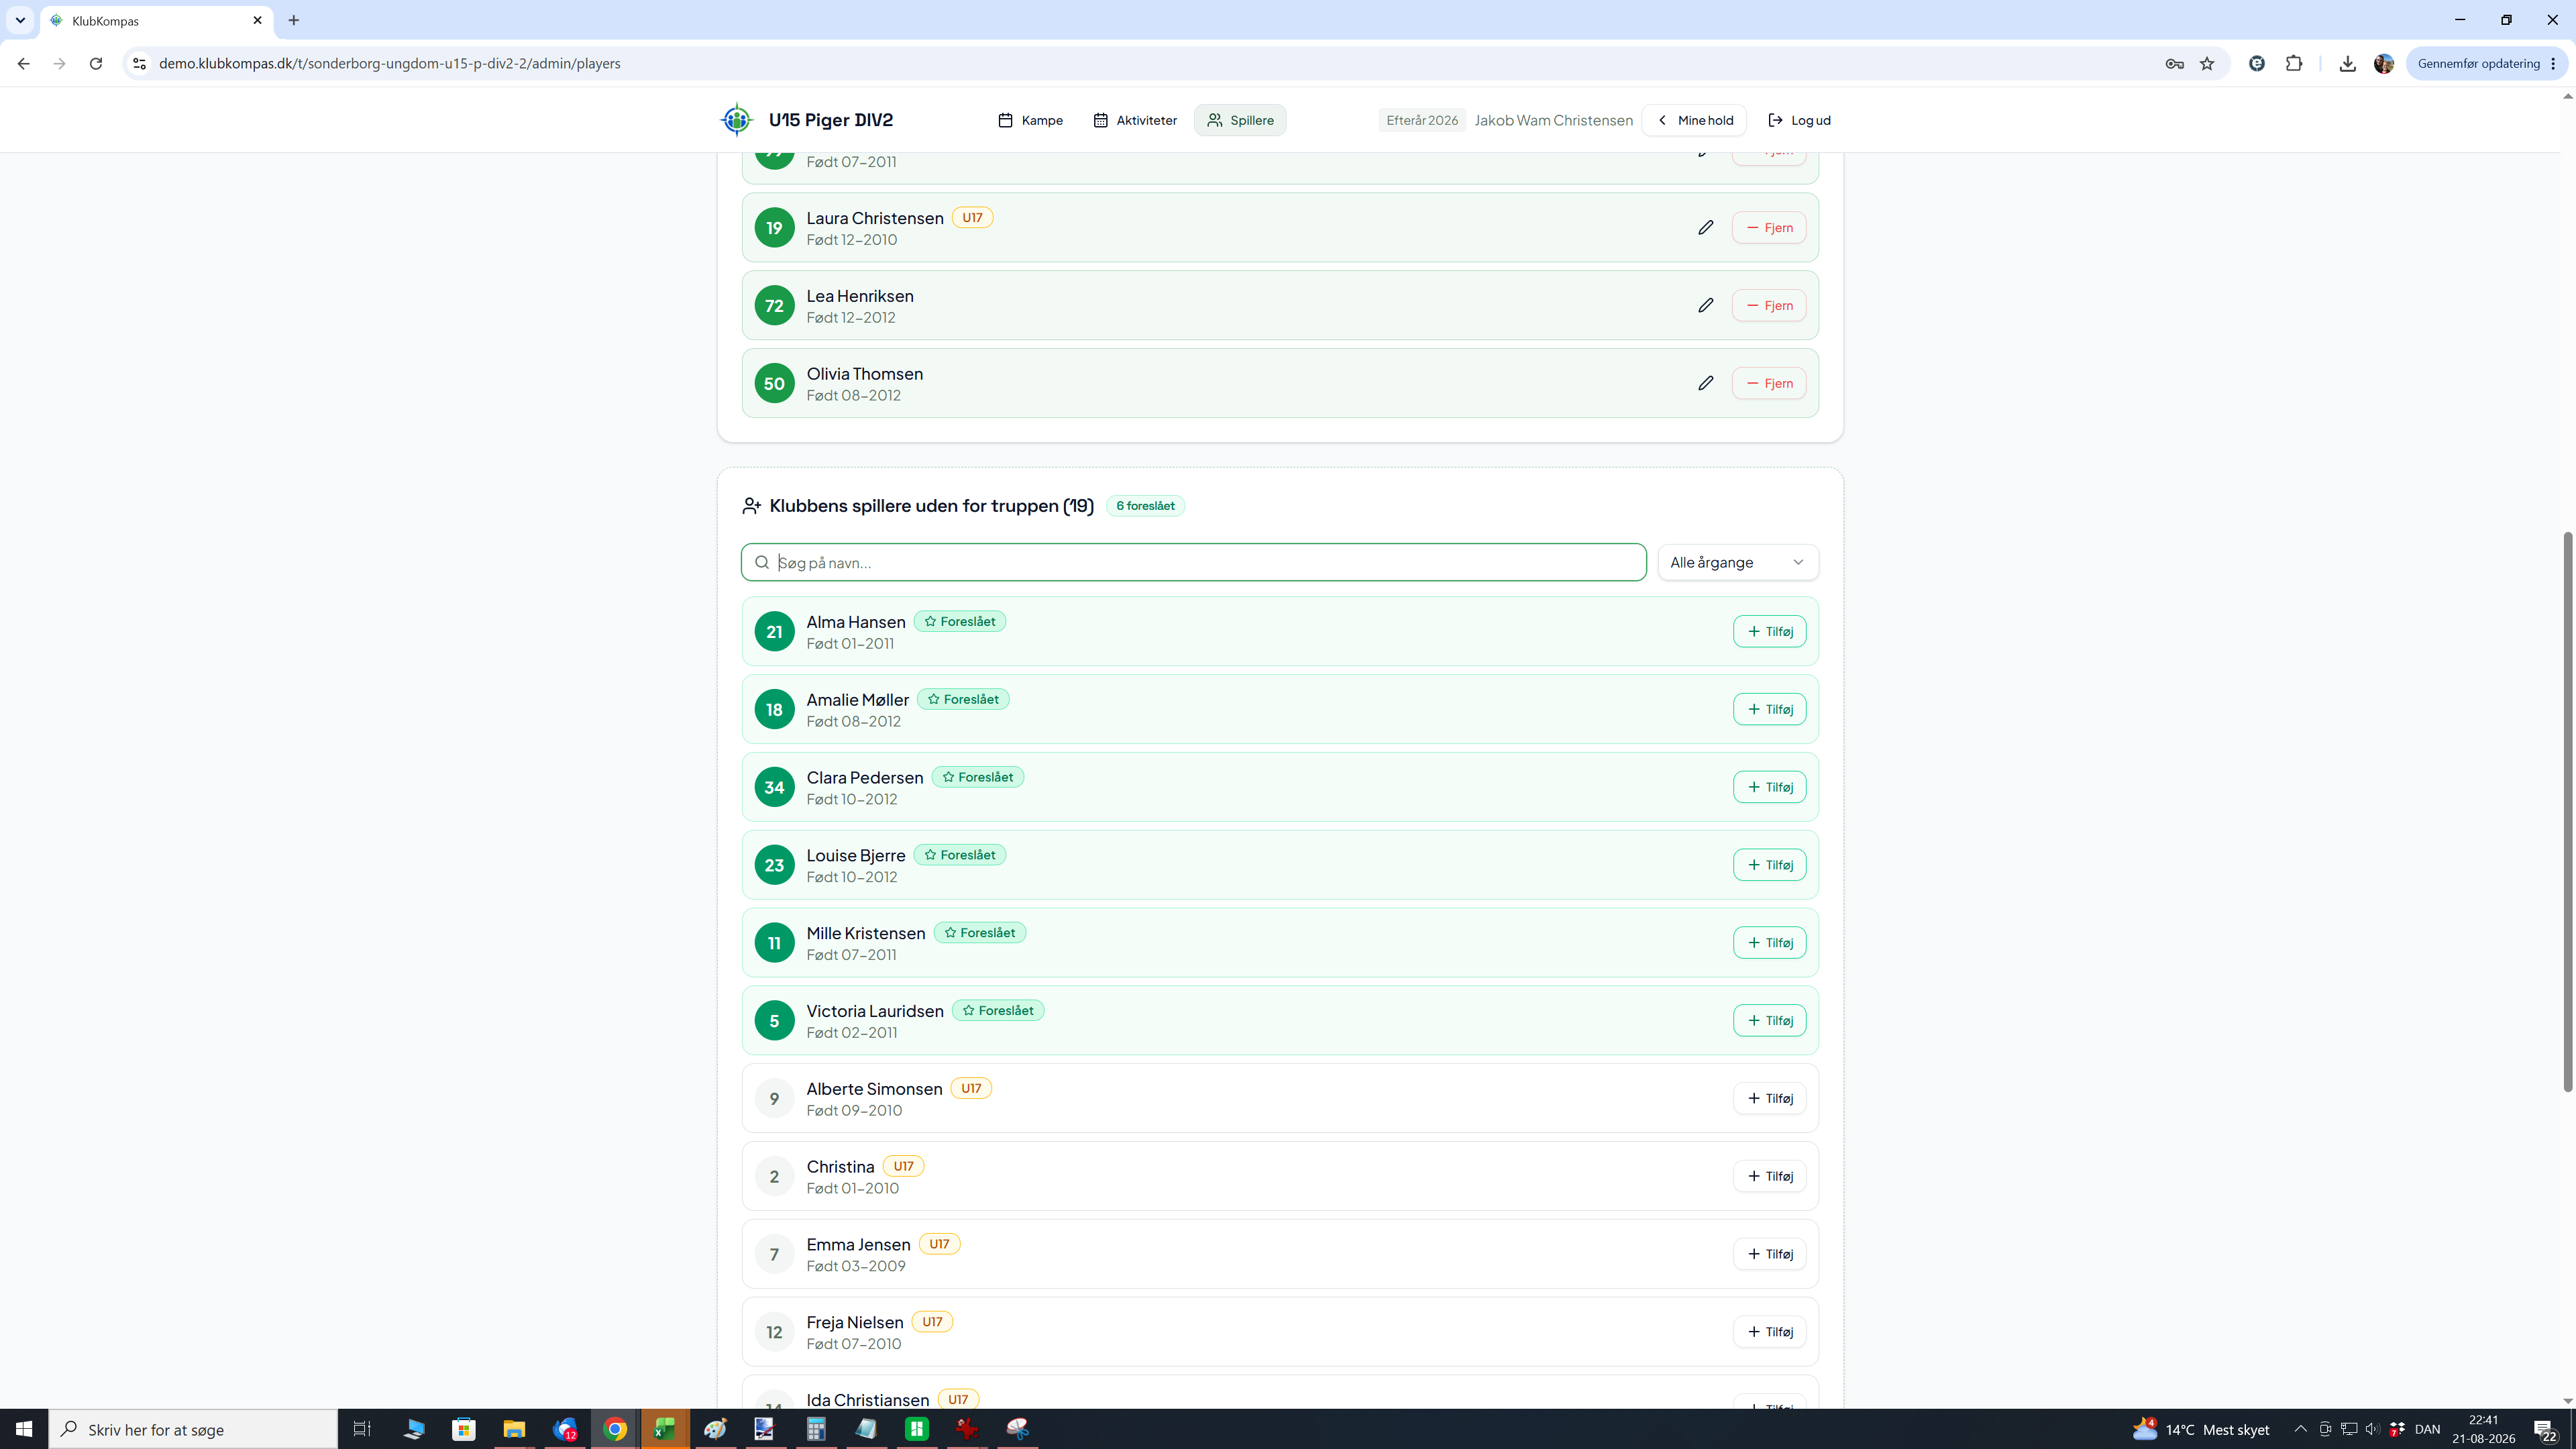Open Calculator from taskbar
Viewport: 2576px width, 1449px height.
click(816, 1429)
